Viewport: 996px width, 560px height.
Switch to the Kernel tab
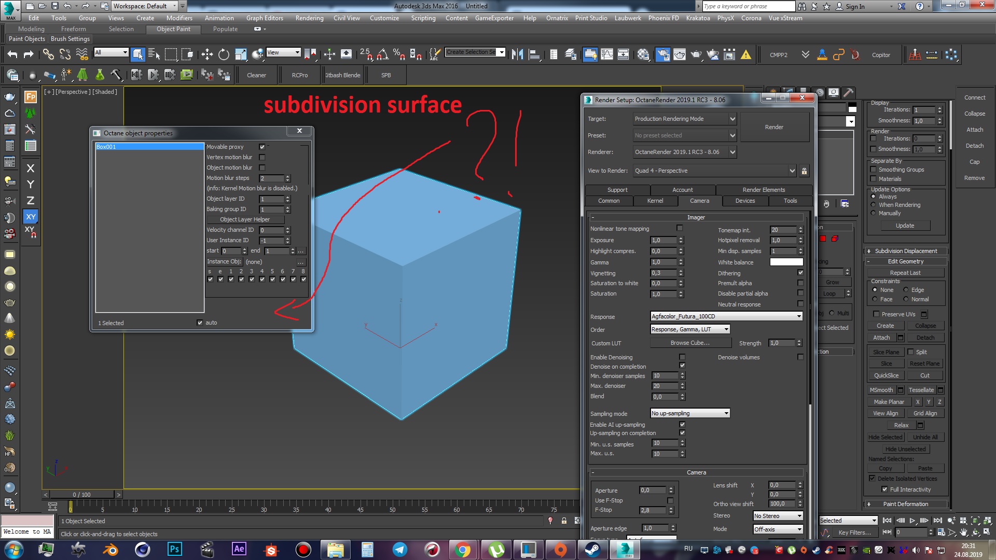coord(655,201)
